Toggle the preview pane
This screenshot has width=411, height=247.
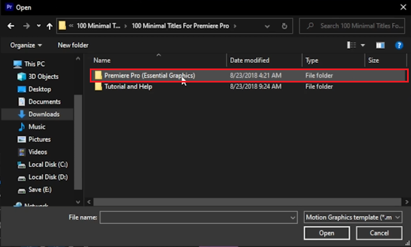coord(380,45)
